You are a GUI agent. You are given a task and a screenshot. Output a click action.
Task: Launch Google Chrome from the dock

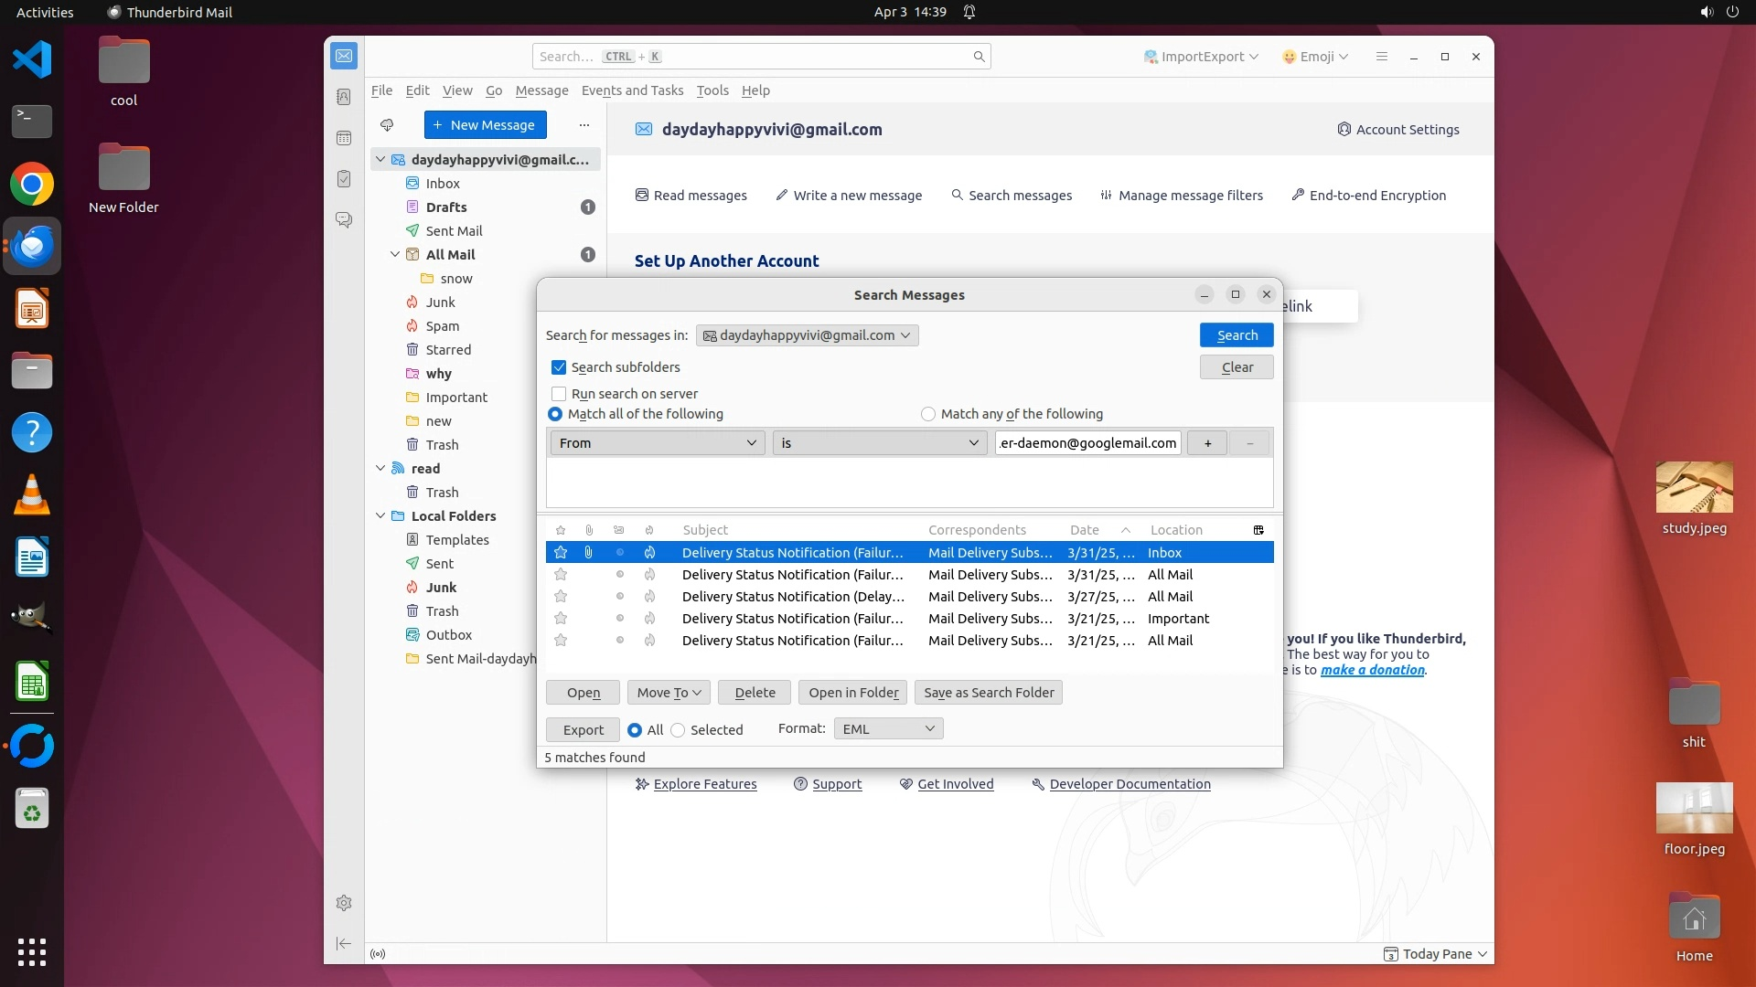[x=32, y=185]
